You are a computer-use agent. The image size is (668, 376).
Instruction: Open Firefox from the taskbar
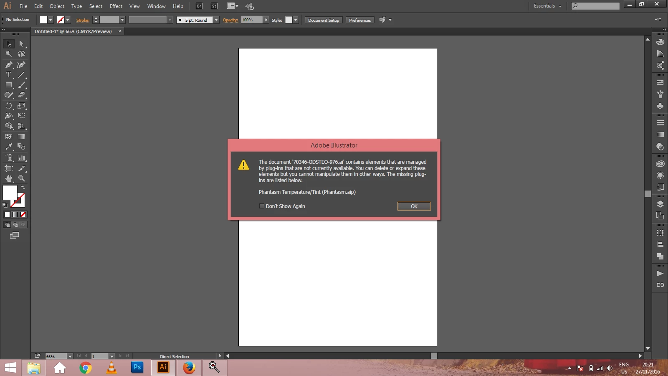pyautogui.click(x=189, y=368)
